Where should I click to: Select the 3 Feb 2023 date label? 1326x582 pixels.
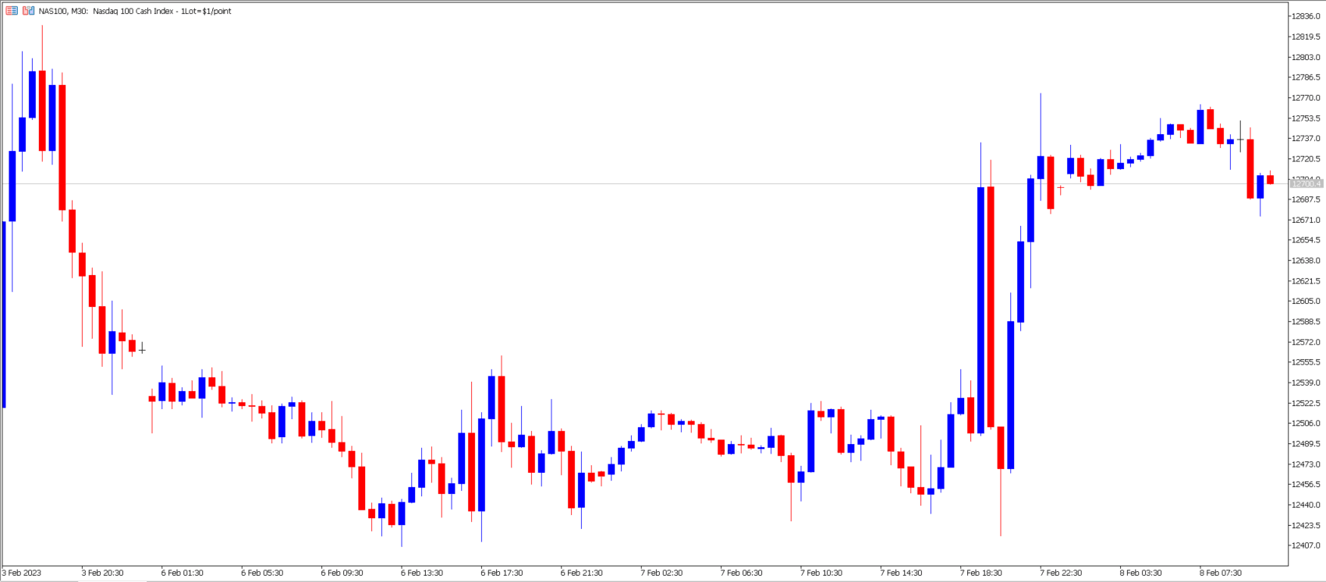(x=22, y=573)
